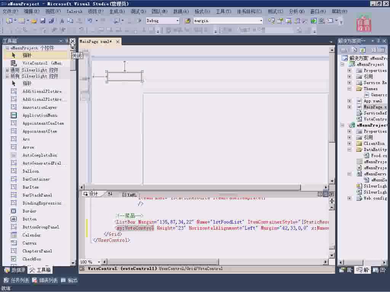The height and width of the screenshot is (292, 390).
Task: Click the New Project toolbar icon
Action: (9, 21)
